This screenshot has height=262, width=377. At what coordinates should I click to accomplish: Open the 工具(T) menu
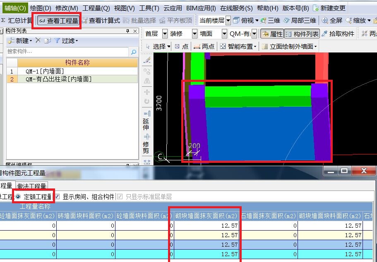[x=149, y=8]
